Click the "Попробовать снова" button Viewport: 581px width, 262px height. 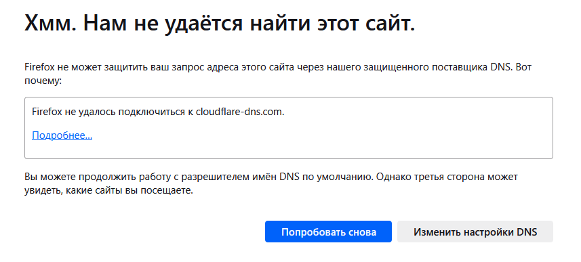[x=328, y=232]
